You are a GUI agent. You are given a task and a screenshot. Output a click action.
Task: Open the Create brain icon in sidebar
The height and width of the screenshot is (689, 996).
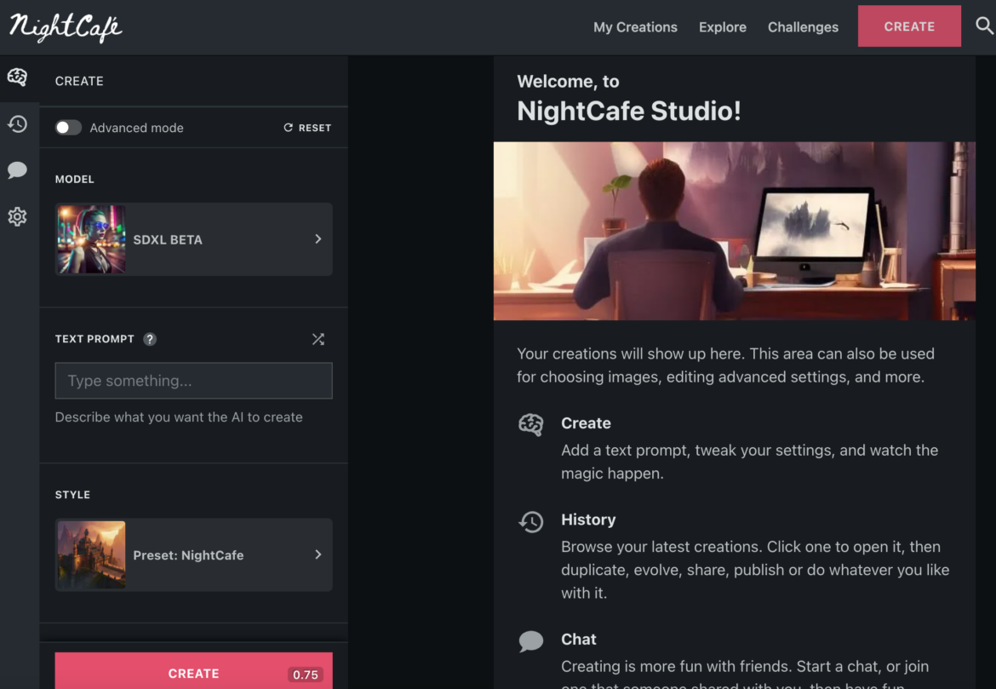(17, 78)
